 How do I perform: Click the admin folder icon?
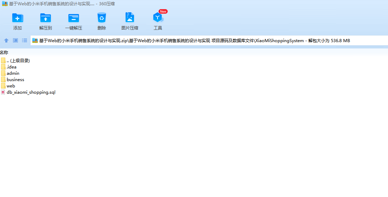(3, 73)
